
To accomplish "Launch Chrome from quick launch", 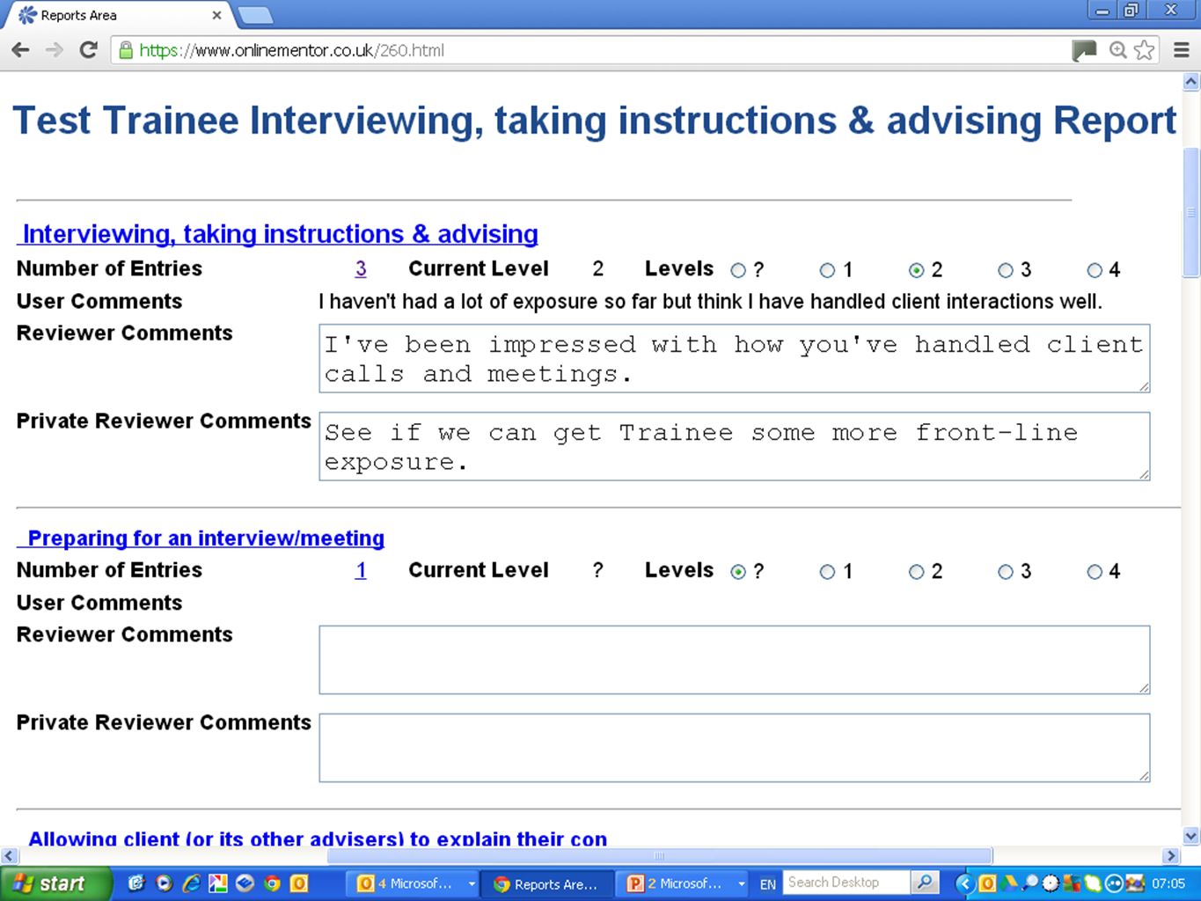I will [x=273, y=883].
